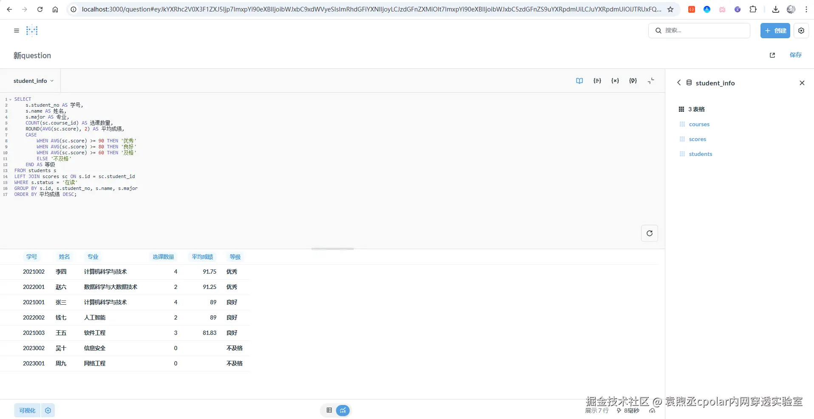Open the browser downloads icon
This screenshot has height=419, width=814.
click(x=776, y=9)
